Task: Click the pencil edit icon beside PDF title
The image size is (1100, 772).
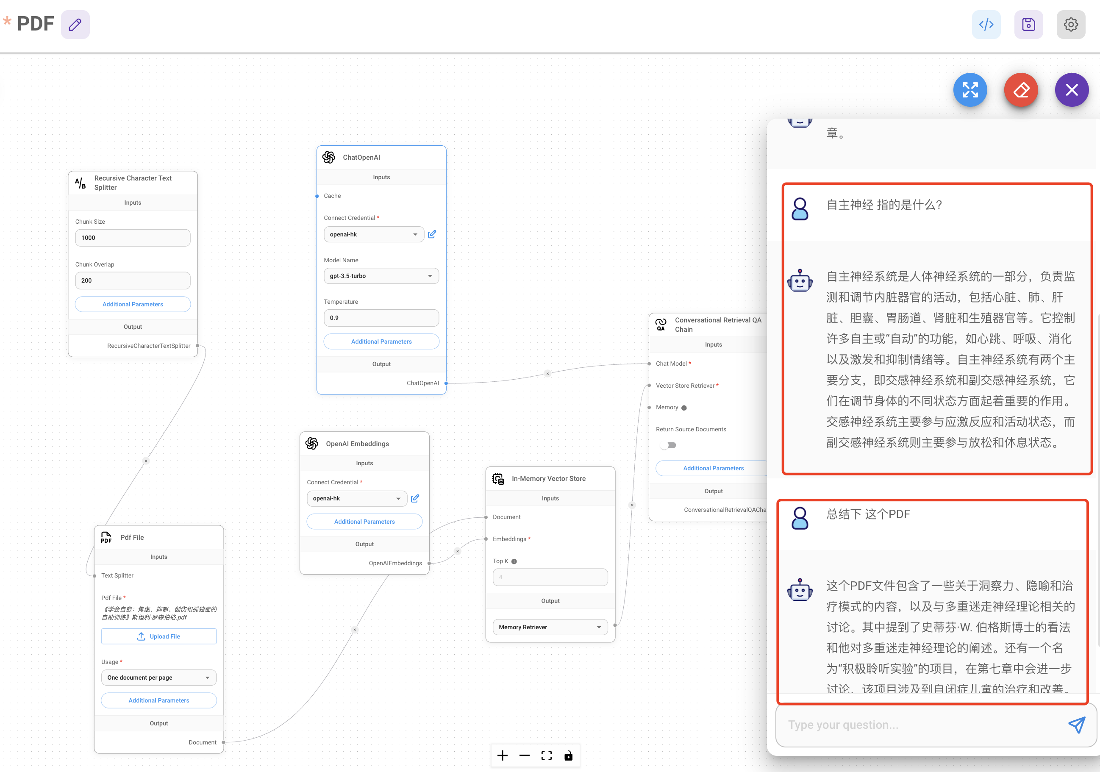Action: pyautogui.click(x=75, y=25)
